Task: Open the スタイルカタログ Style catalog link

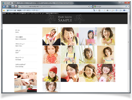Action: pyautogui.click(x=20, y=65)
